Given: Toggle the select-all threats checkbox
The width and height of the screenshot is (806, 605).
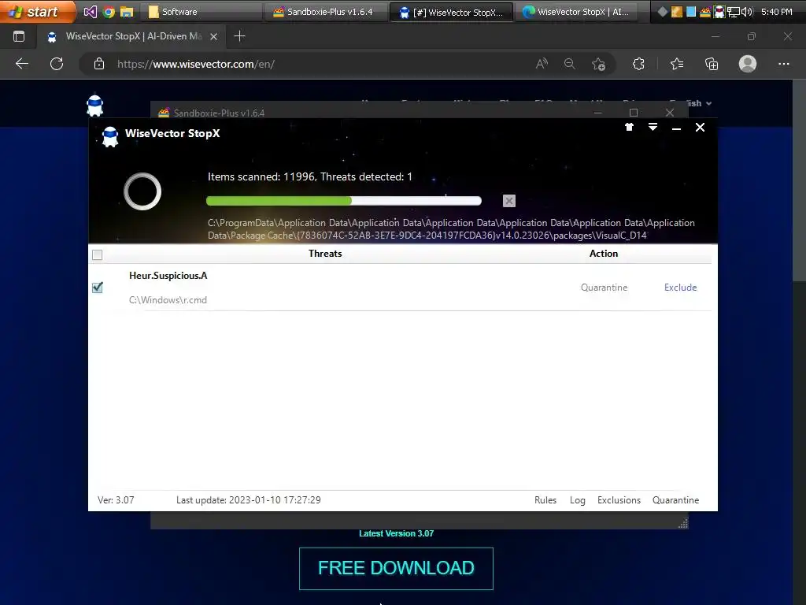Looking at the screenshot, I should click(x=97, y=254).
